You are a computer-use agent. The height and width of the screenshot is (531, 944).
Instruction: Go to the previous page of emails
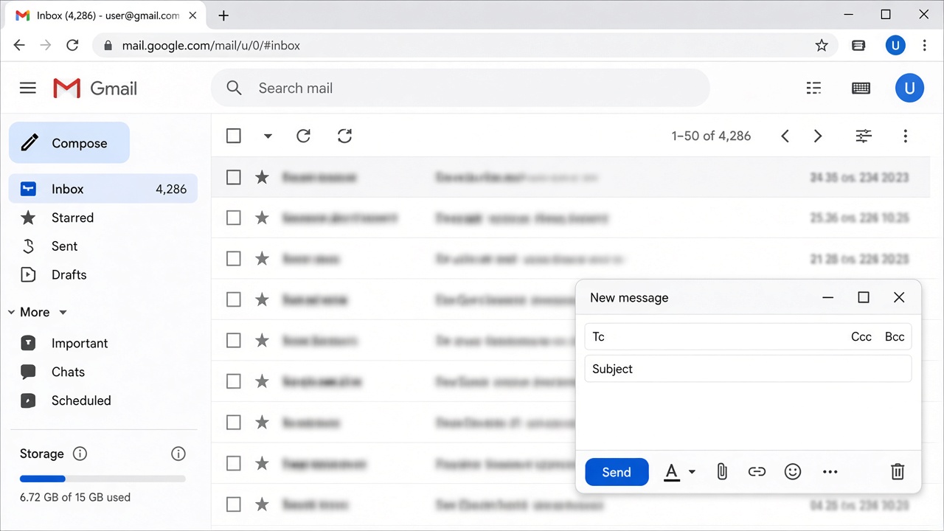point(785,136)
